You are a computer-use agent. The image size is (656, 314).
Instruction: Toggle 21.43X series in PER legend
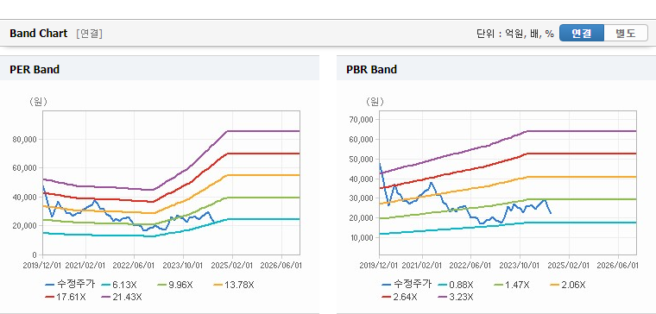122,297
